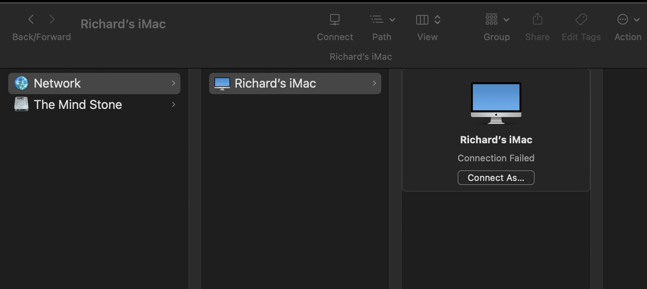Select Richard's iMac in the second column
647x289 pixels.
(x=295, y=84)
